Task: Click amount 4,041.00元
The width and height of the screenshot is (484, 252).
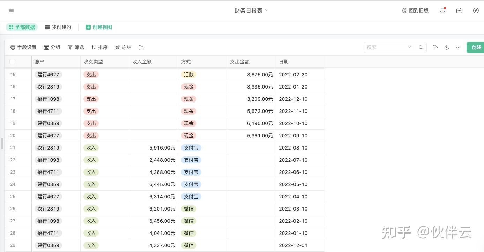Action: (x=162, y=233)
